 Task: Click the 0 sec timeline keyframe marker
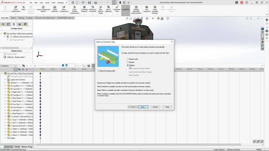coord(40,73)
